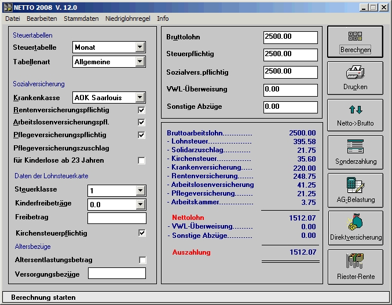392x305 pixels.
Task: Open the Stammdaten menu
Action: coord(81,19)
